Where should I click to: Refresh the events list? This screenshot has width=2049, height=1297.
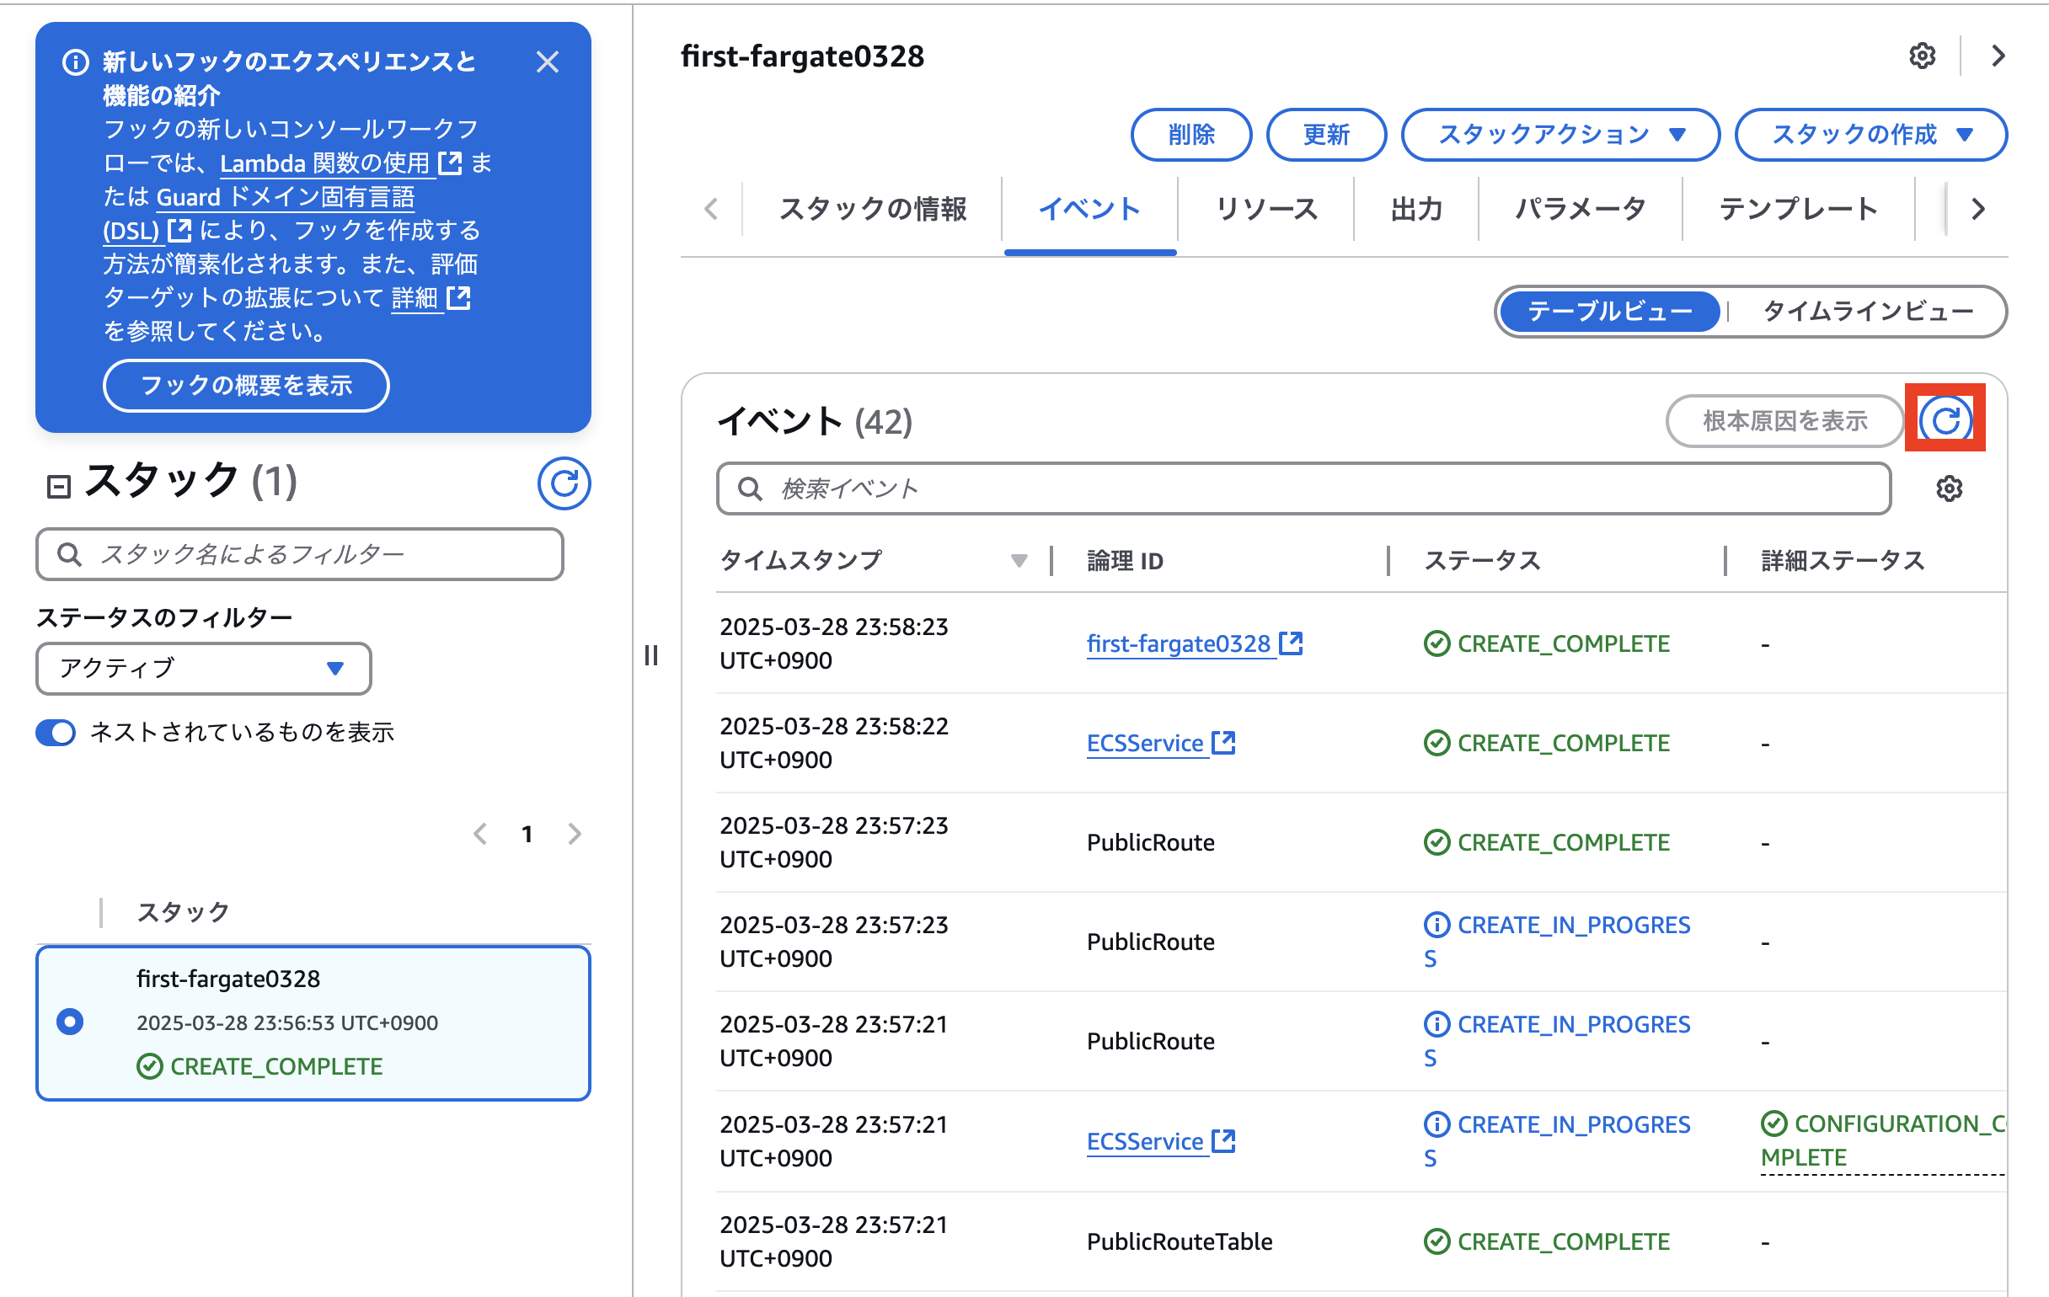click(x=1948, y=419)
